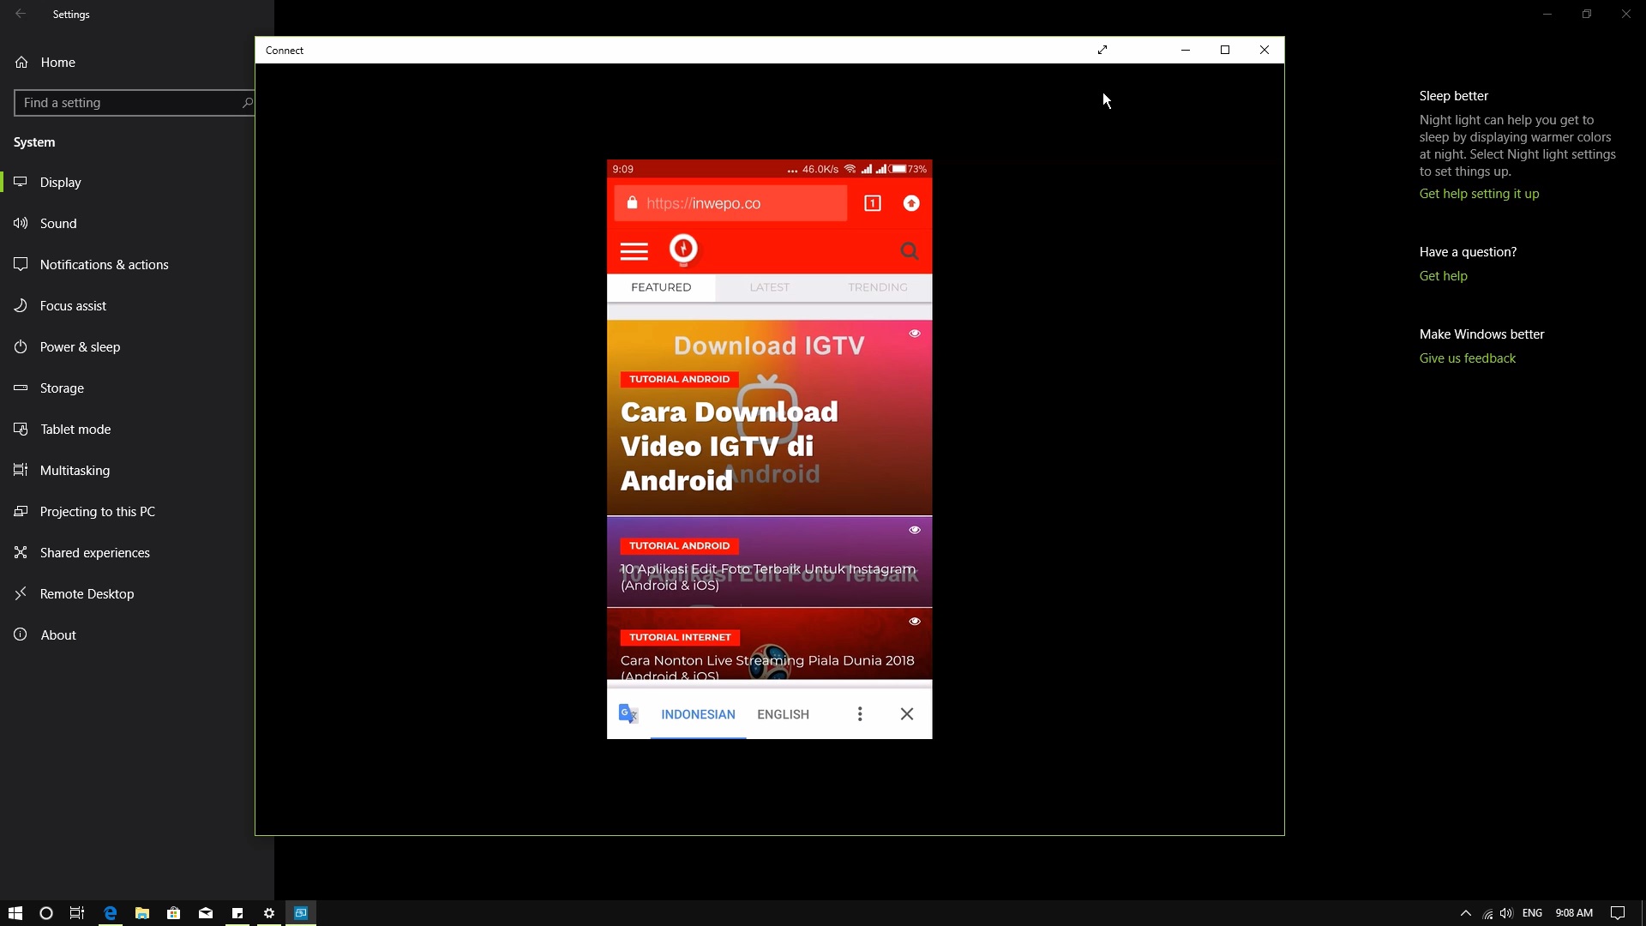Click eye icon on Edit Foto article
The image size is (1646, 926).
point(915,530)
